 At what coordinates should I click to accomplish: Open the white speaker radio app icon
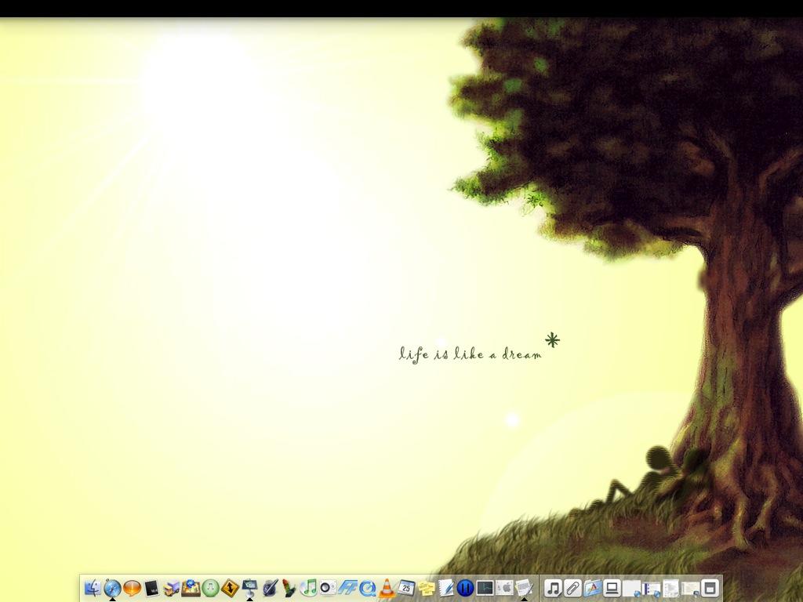point(328,588)
